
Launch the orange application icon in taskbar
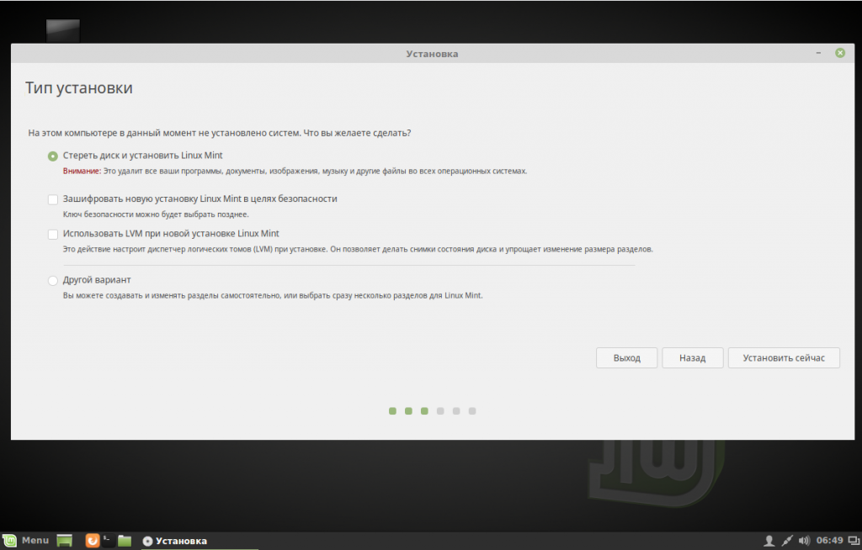[x=93, y=540]
